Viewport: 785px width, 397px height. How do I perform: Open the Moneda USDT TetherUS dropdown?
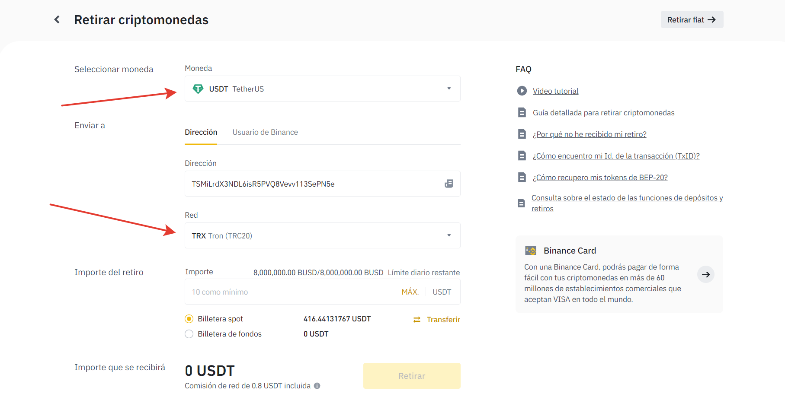(322, 89)
